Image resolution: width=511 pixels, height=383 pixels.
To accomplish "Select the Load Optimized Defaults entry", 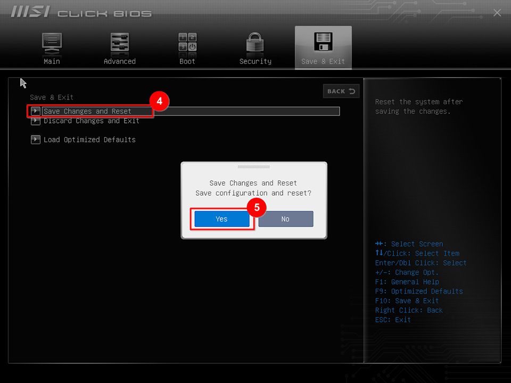I will 89,139.
